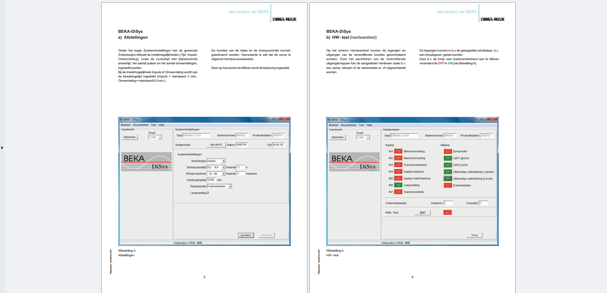Click BEKA-MAX logo on page 4 header
This screenshot has height=293, width=607.
[493, 19]
